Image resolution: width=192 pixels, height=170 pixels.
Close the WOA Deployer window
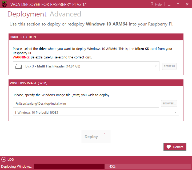[187, 4]
